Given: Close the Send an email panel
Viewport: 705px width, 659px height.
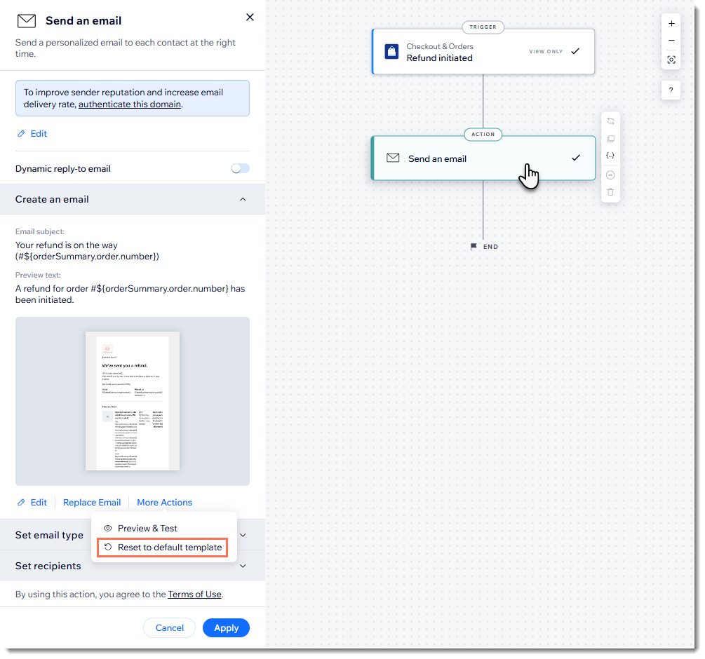Looking at the screenshot, I should pos(250,18).
